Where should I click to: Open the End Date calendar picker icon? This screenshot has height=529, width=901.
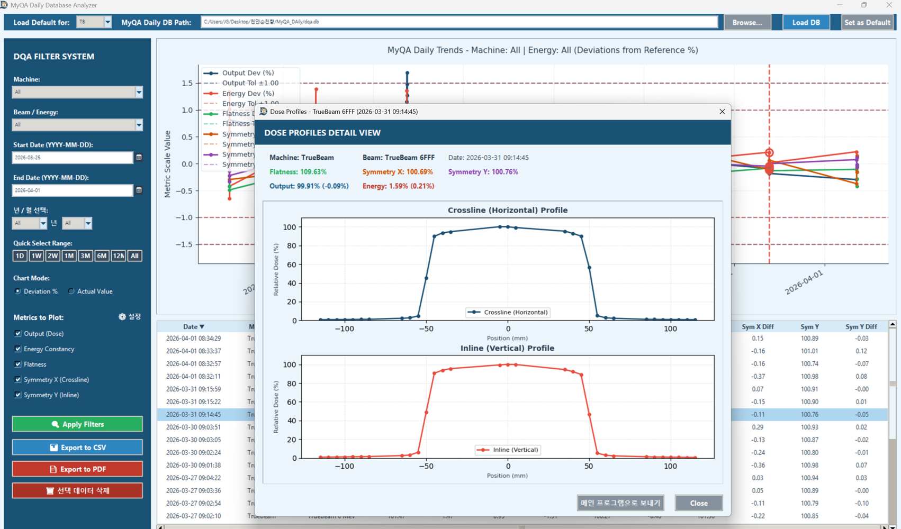(x=139, y=190)
